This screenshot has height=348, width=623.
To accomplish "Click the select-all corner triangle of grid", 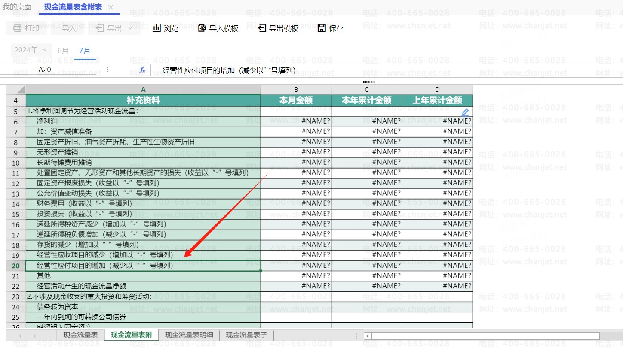I will tap(15, 89).
